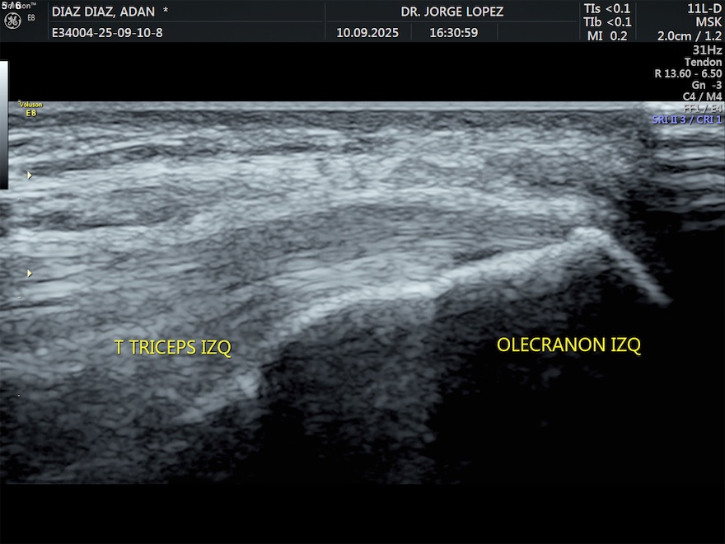Click the MI 0.2 mechanical index value

pos(607,35)
